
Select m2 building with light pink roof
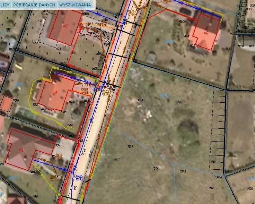coord(205,33)
